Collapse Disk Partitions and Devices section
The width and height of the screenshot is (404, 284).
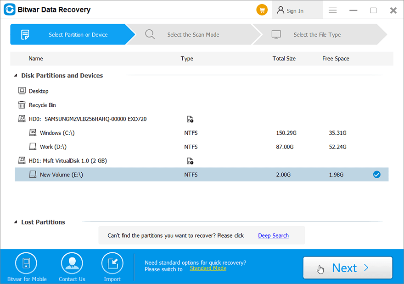(16, 76)
